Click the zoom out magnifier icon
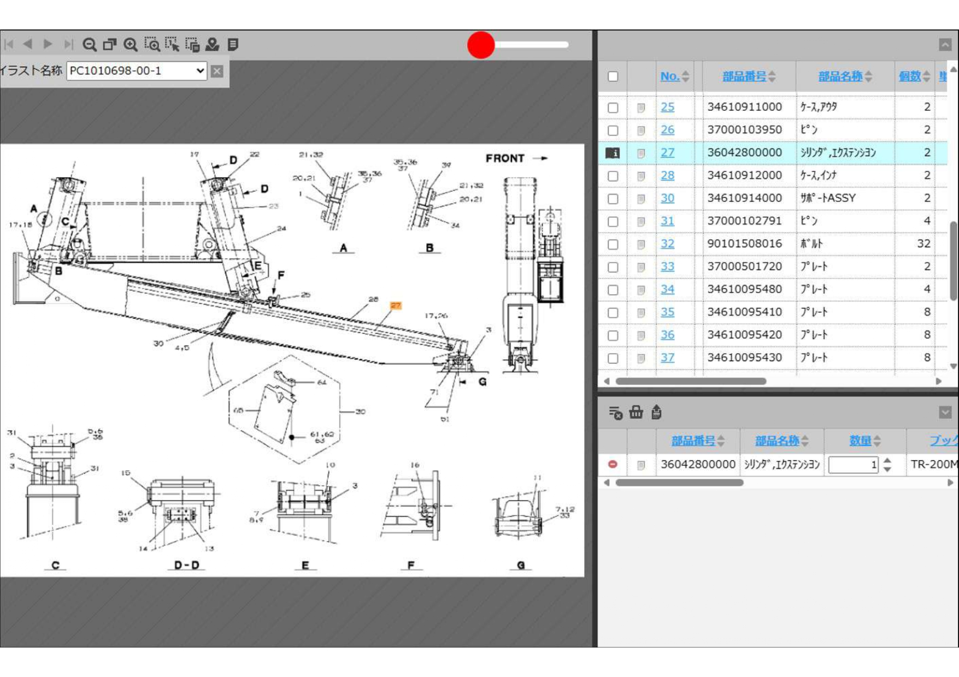Screen dimensions: 959x677 point(90,45)
